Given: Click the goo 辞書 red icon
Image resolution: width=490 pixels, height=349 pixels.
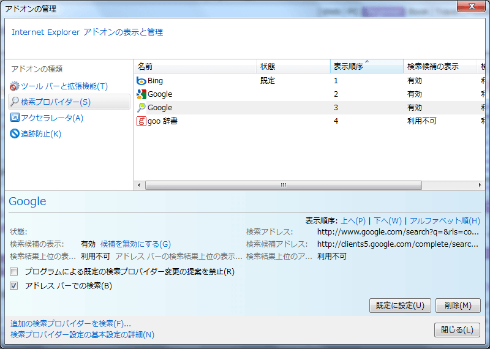Looking at the screenshot, I should [x=141, y=121].
